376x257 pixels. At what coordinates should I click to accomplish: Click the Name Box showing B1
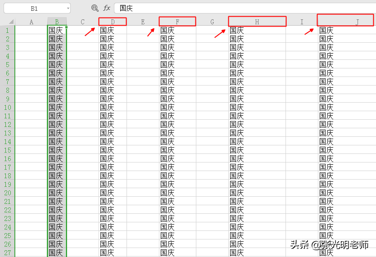click(37, 9)
